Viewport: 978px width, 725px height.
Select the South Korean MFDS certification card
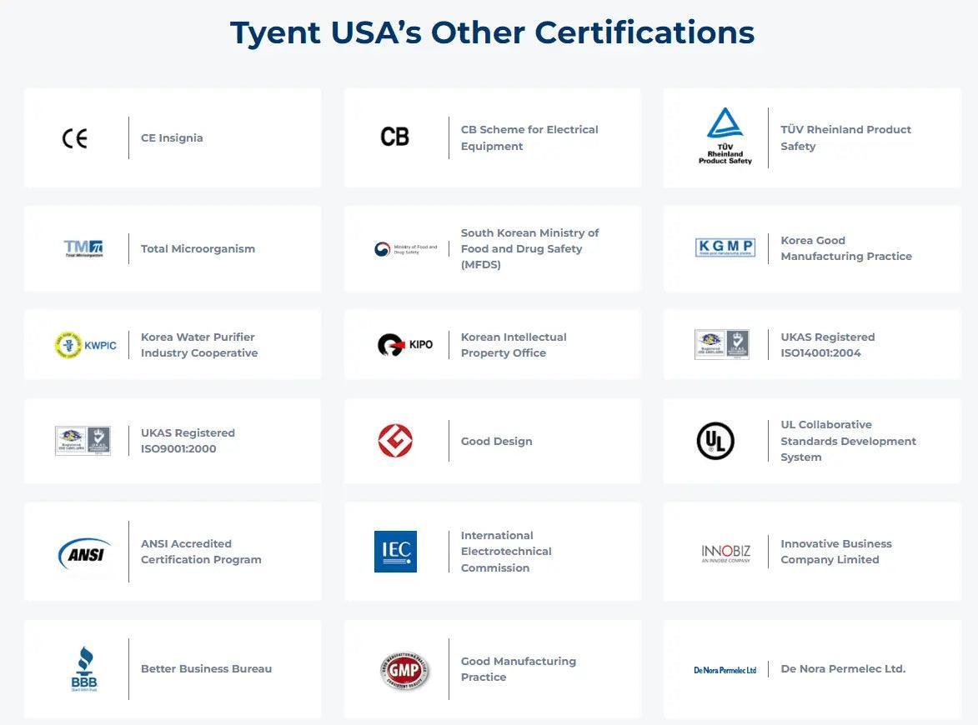(x=492, y=248)
